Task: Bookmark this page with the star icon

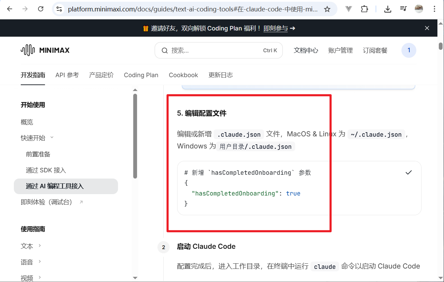Action: [x=327, y=9]
